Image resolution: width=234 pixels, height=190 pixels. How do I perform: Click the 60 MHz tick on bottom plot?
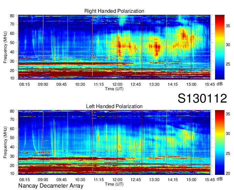tap(12, 129)
